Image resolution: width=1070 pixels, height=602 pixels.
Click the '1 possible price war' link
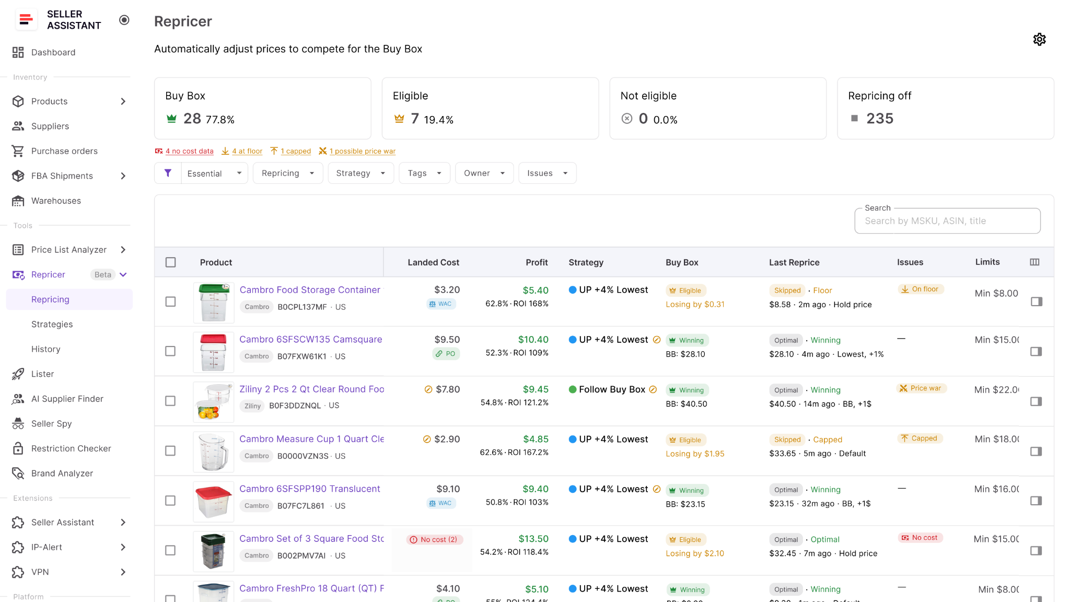[x=363, y=151]
